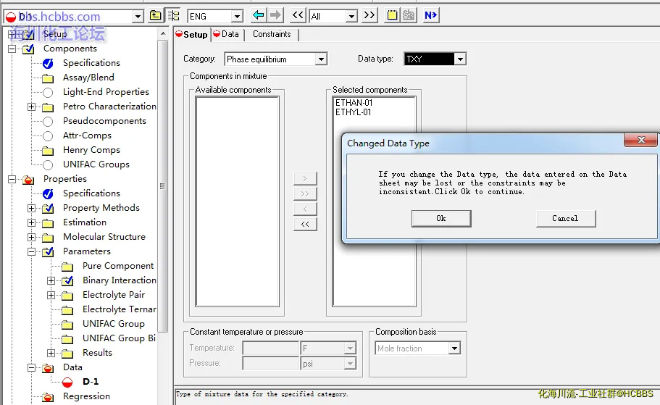Click the Pseudocomponents circle icon

tap(48, 121)
